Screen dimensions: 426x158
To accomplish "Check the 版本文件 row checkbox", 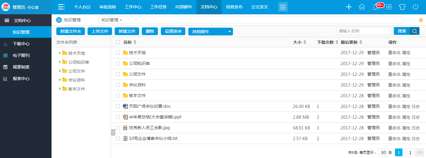I will [x=118, y=96].
